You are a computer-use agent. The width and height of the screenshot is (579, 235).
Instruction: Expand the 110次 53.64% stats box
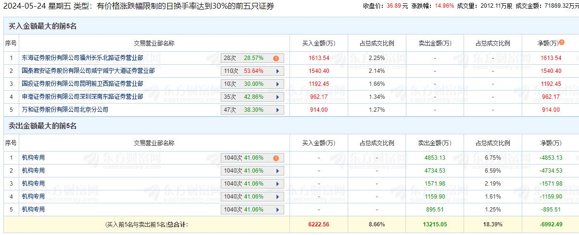pos(252,71)
